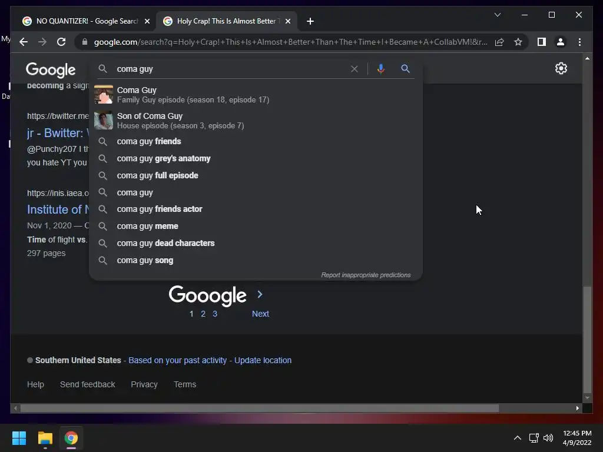This screenshot has width=603, height=452.
Task: Close the NO QUANTIZER tab
Action: 147,21
